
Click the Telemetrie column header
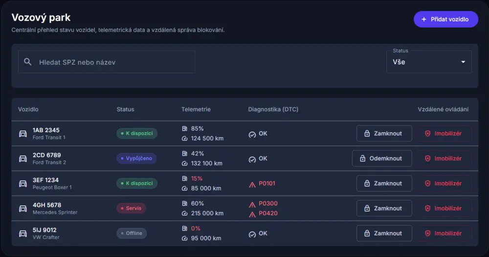pos(196,109)
